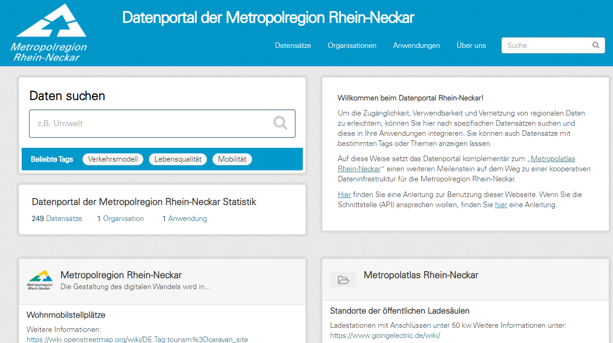Focus the header Suche input field
Viewport: 613px width, 343px height.
pos(546,46)
